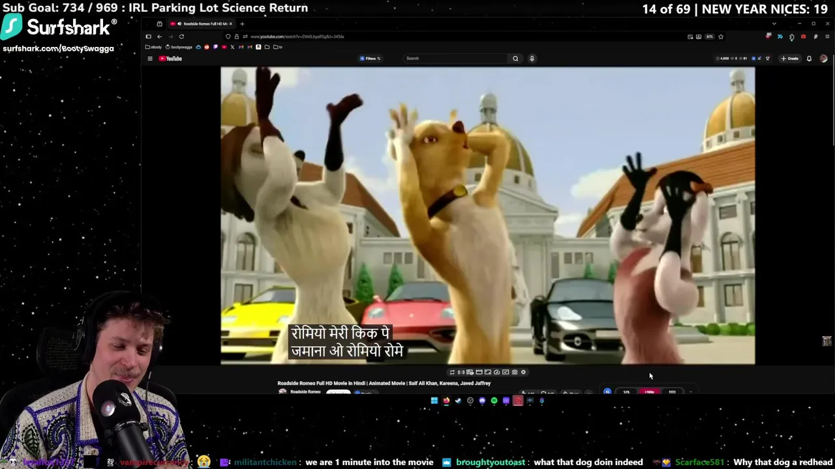Click the Create button

790,59
